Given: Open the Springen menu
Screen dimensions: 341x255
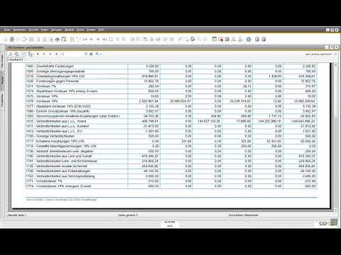Looking at the screenshot, I should coord(56,30).
